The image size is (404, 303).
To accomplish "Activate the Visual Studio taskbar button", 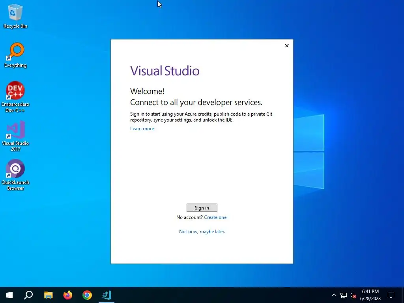I will 107,295.
